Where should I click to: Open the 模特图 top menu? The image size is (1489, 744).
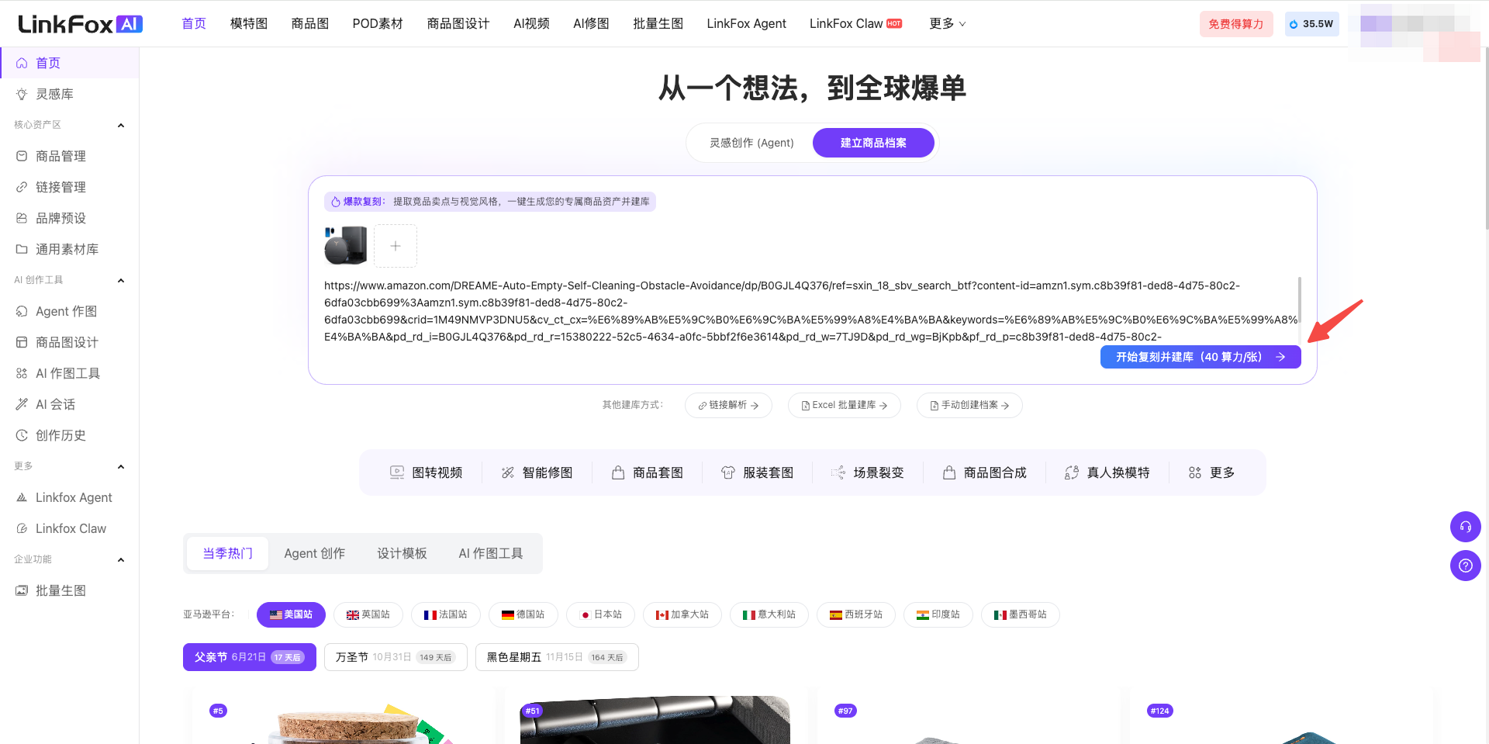(x=249, y=24)
